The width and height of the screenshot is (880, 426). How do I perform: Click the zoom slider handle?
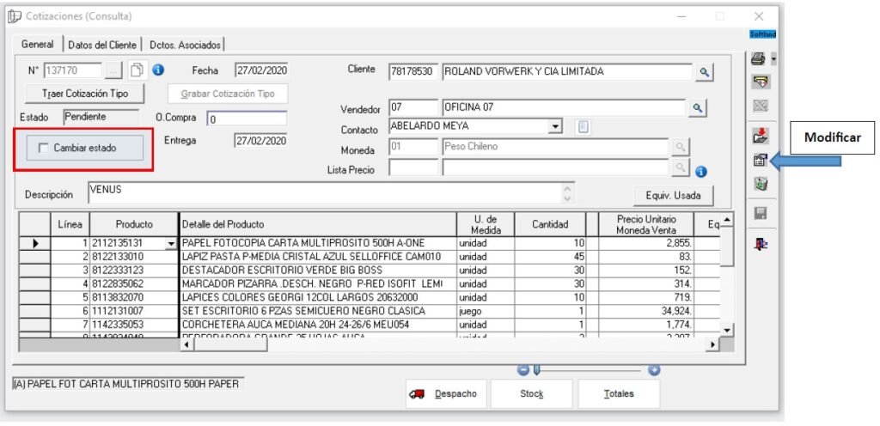(x=536, y=370)
